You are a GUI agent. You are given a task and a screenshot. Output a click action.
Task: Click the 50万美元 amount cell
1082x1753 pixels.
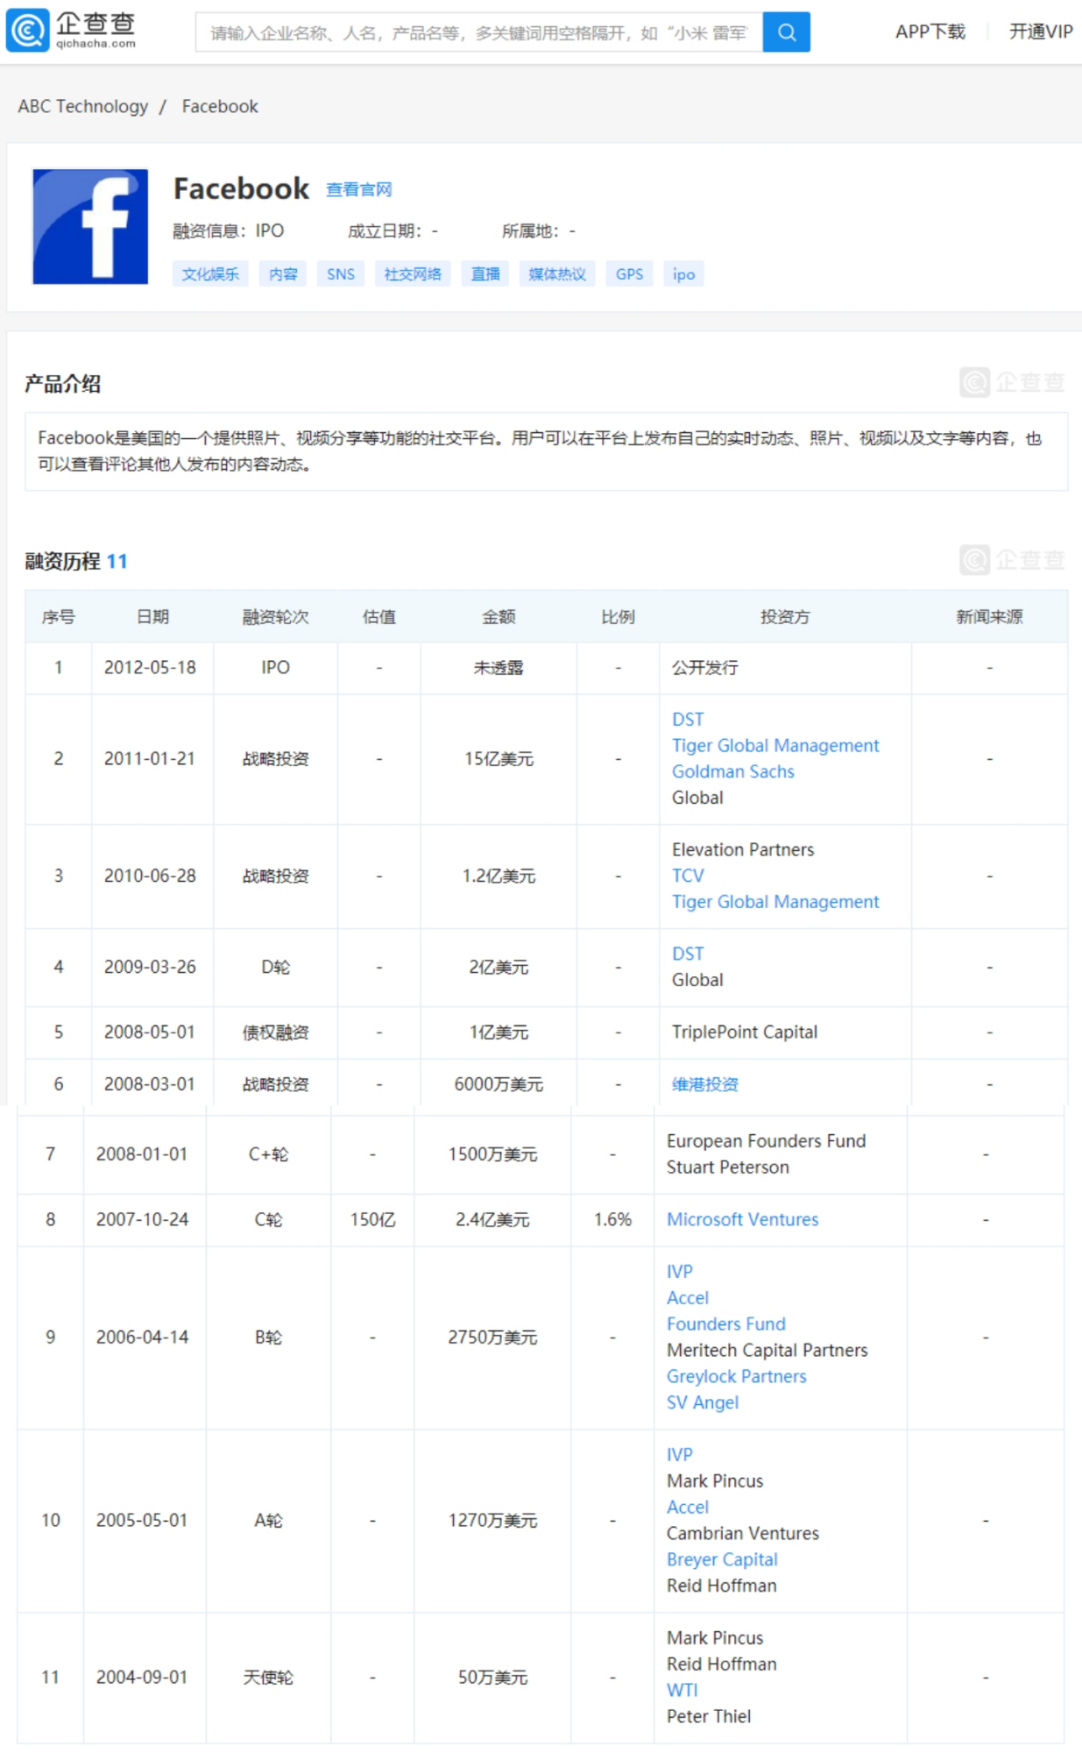tap(492, 1678)
